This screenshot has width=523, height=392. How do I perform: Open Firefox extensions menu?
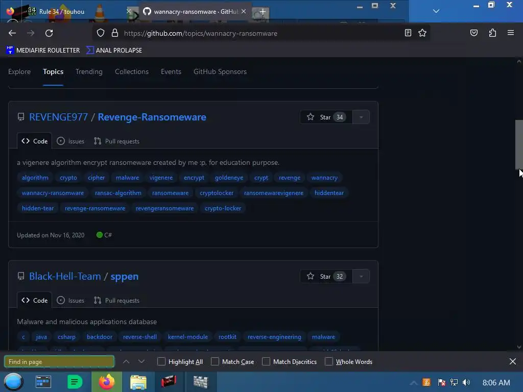click(492, 33)
